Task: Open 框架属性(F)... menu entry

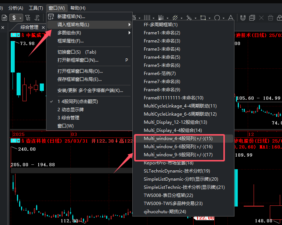Action: tap(89, 41)
